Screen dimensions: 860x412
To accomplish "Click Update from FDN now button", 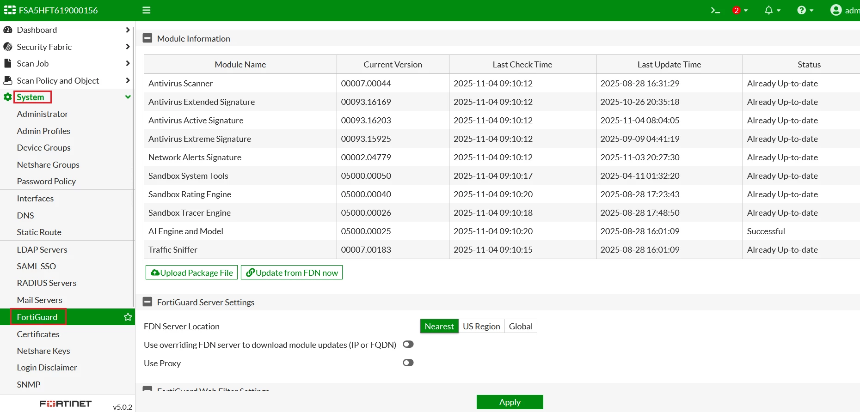I will click(292, 273).
